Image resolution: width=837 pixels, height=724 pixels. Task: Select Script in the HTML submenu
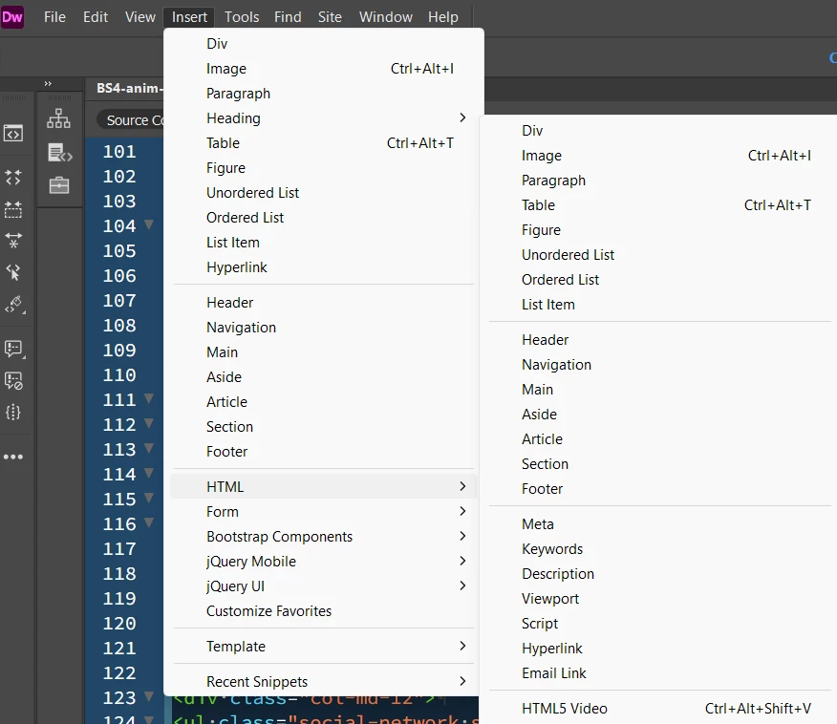[x=660, y=624]
